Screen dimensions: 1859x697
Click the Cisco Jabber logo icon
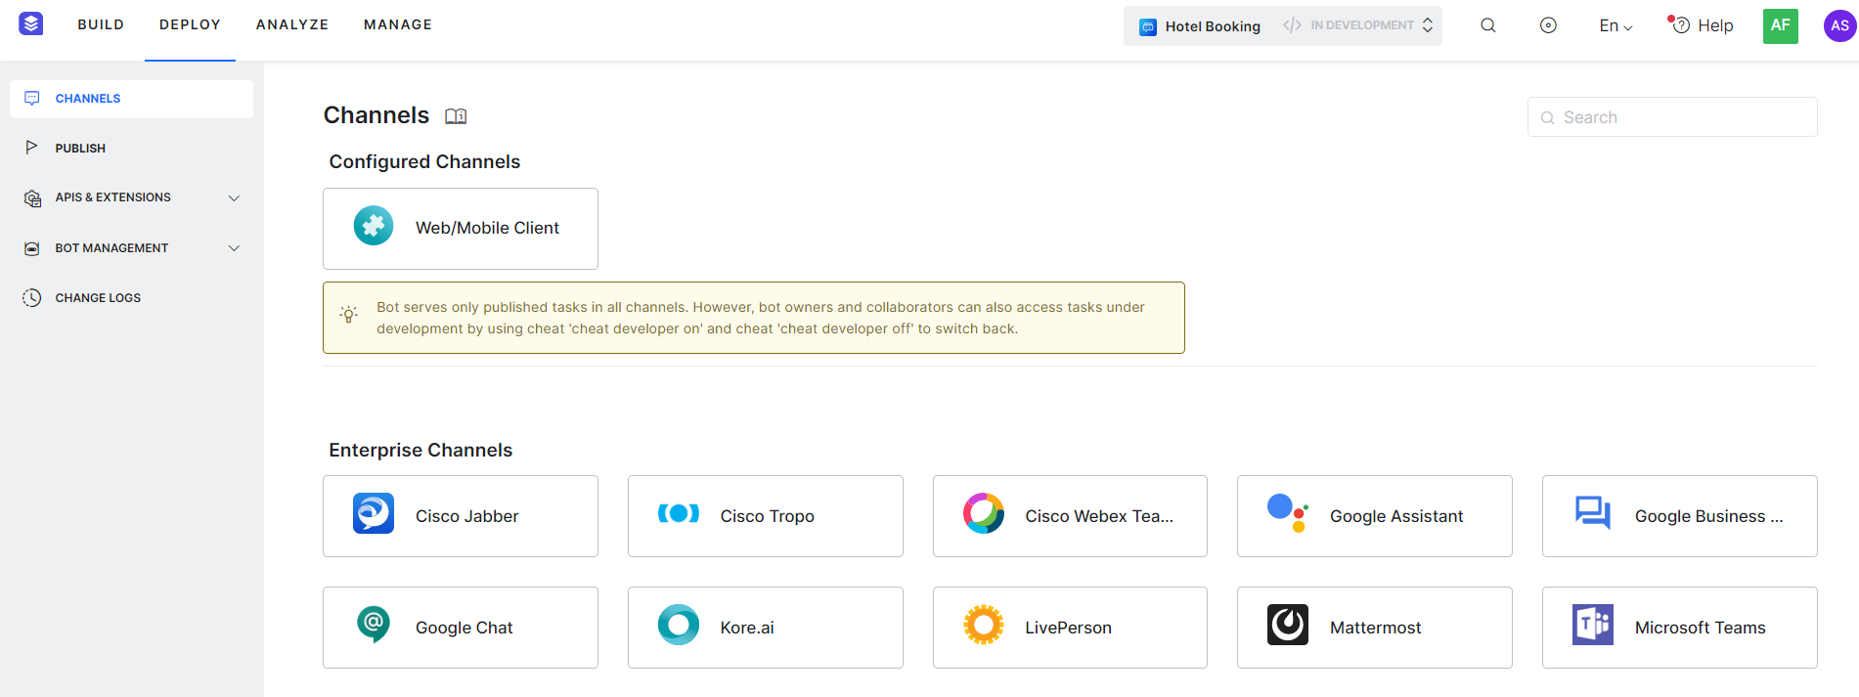pos(374,513)
